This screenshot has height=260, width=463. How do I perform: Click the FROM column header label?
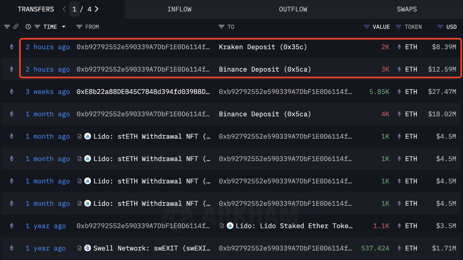coord(92,27)
